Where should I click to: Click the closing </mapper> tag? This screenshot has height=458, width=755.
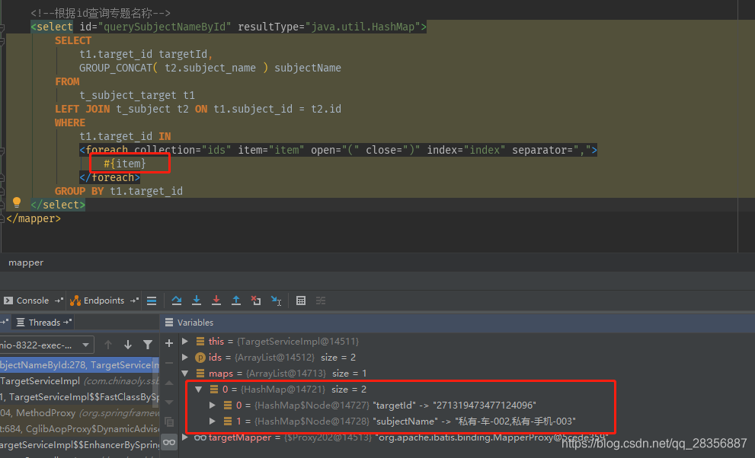pos(34,218)
